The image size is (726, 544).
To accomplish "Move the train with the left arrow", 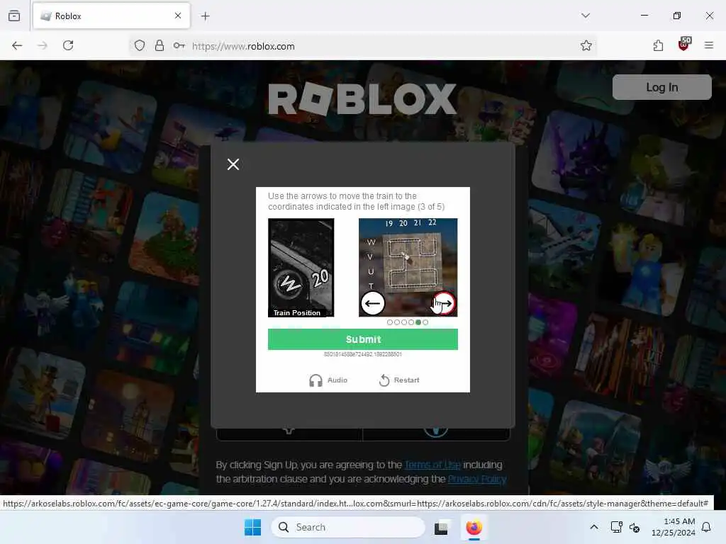I will click(x=373, y=303).
